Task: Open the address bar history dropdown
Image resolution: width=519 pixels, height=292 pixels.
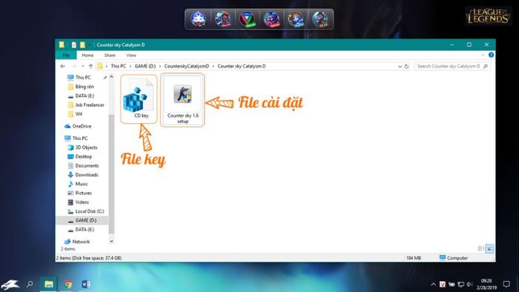Action: pos(400,67)
